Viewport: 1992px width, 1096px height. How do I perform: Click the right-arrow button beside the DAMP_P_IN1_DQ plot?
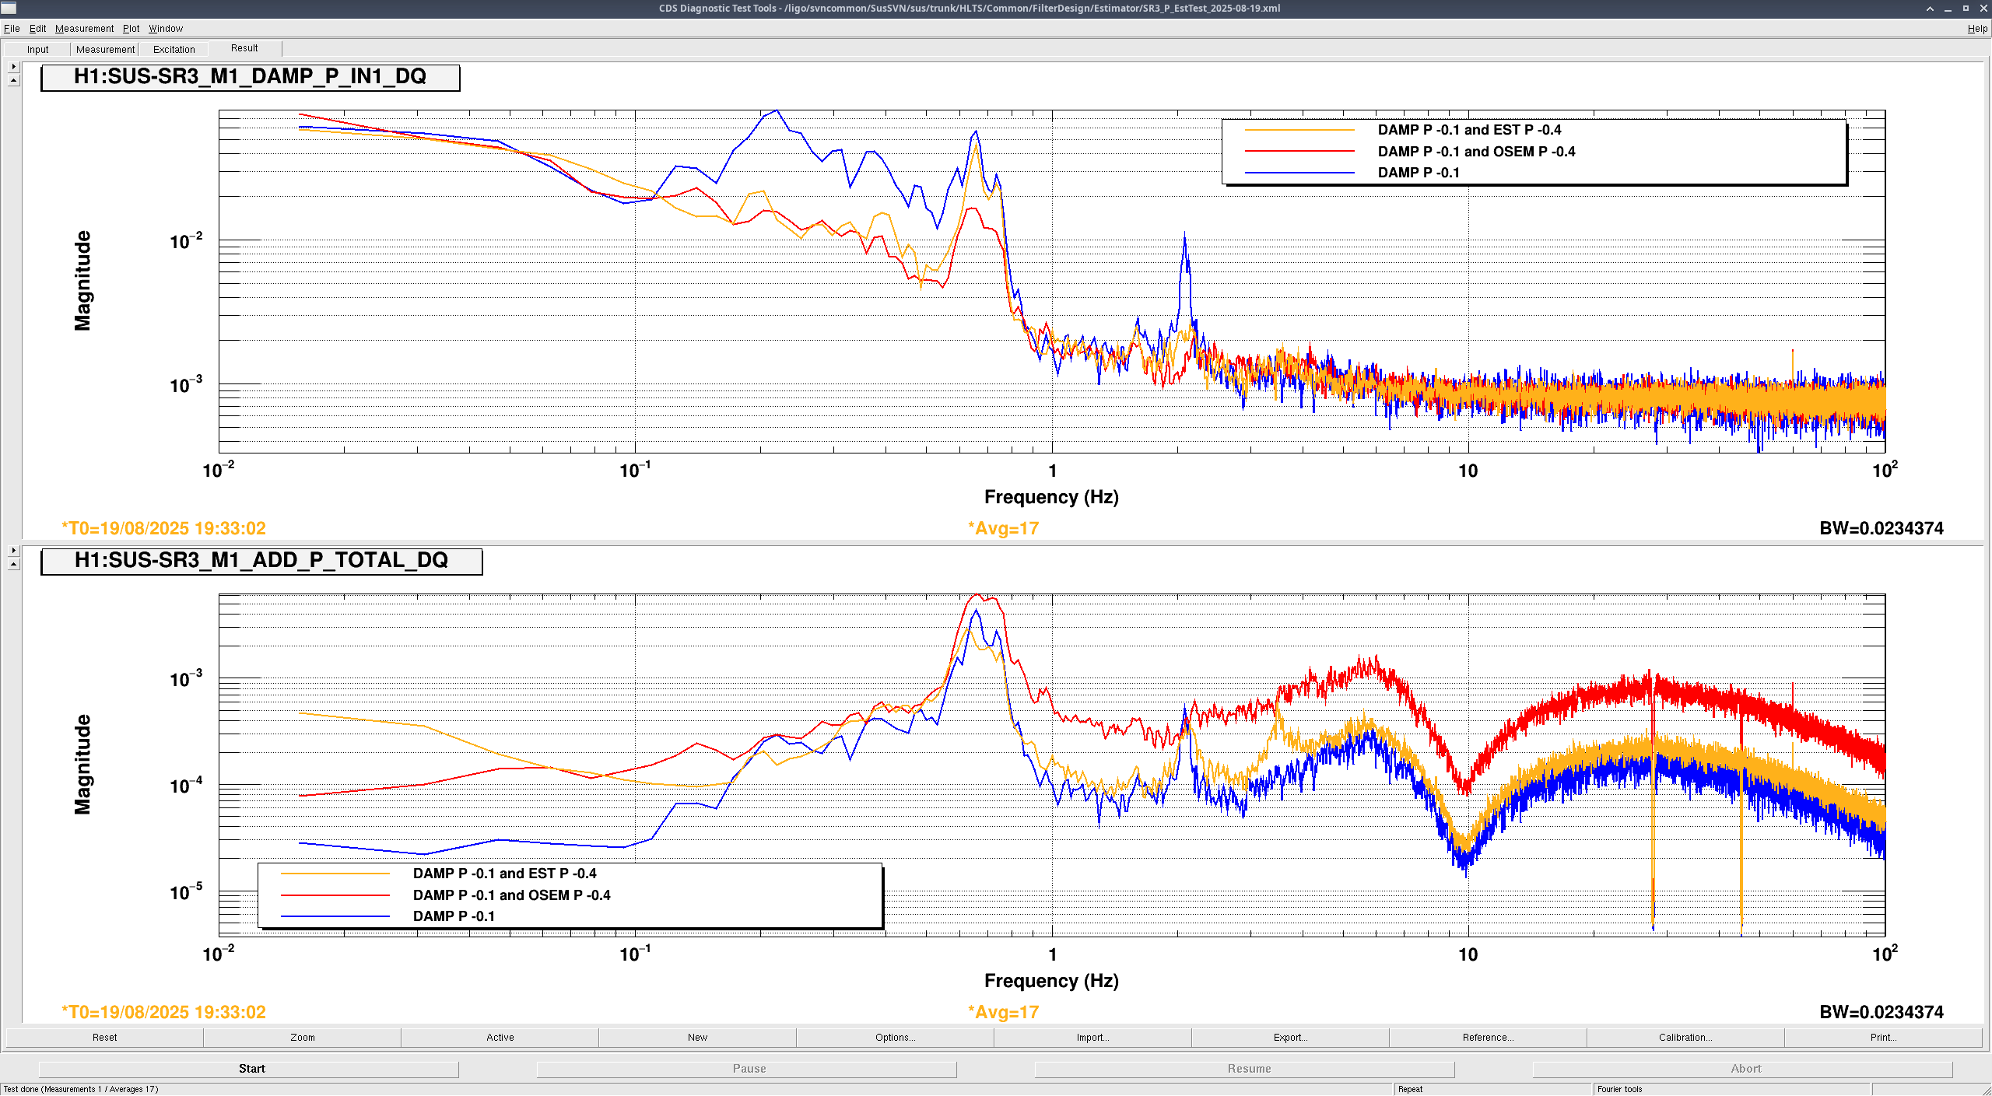click(13, 67)
